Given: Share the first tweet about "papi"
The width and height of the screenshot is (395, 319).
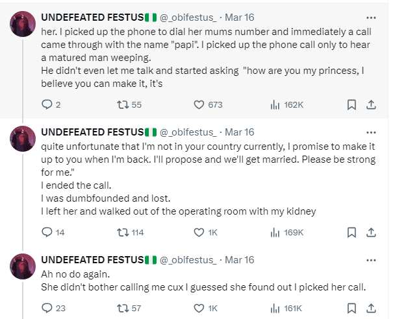Looking at the screenshot, I should pos(371,104).
